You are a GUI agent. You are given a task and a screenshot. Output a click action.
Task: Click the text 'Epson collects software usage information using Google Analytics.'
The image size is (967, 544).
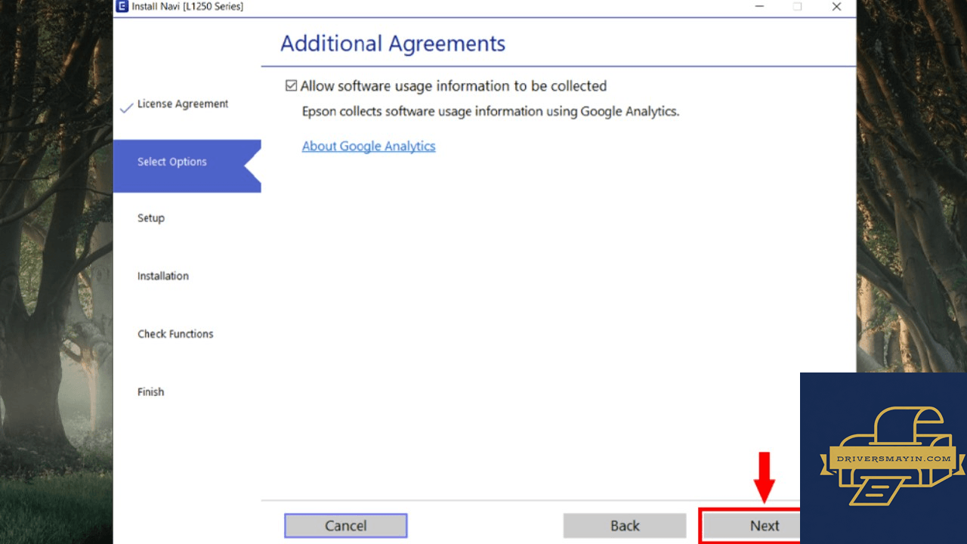(491, 112)
